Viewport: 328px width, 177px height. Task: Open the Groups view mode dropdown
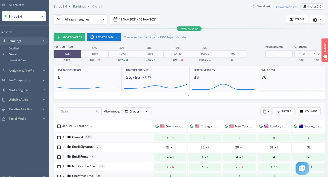(137, 111)
